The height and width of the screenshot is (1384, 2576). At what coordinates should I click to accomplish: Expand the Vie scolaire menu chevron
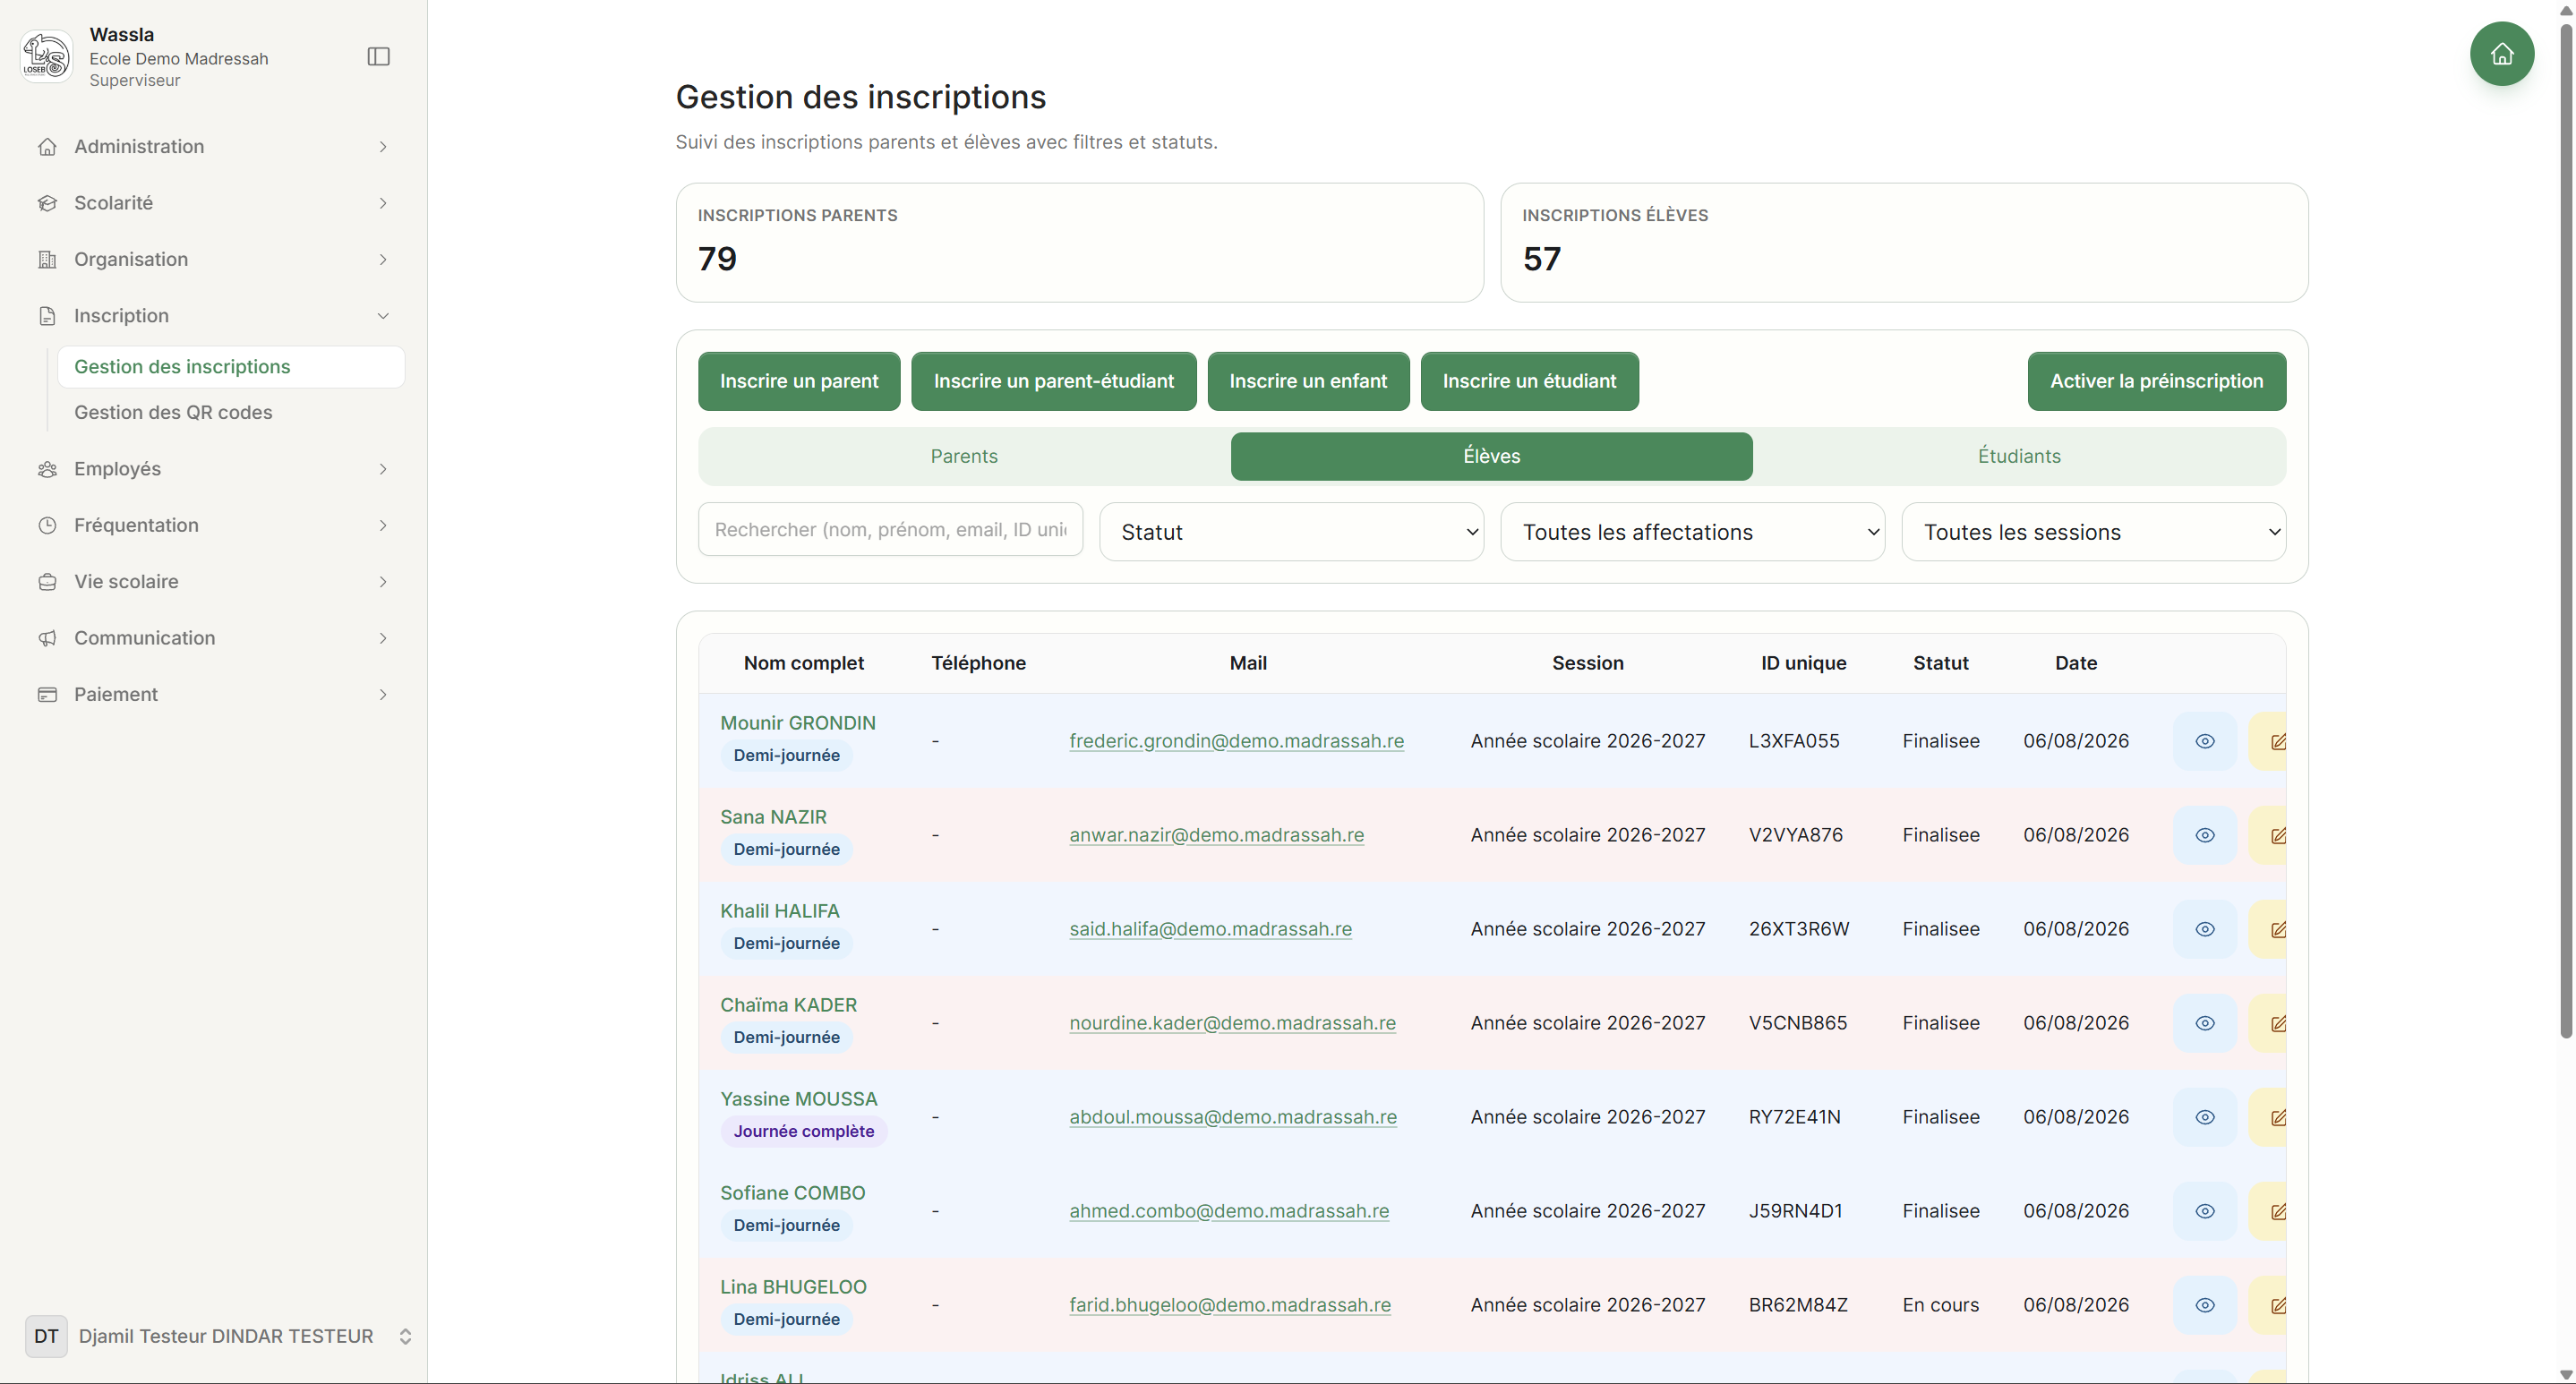coord(383,582)
